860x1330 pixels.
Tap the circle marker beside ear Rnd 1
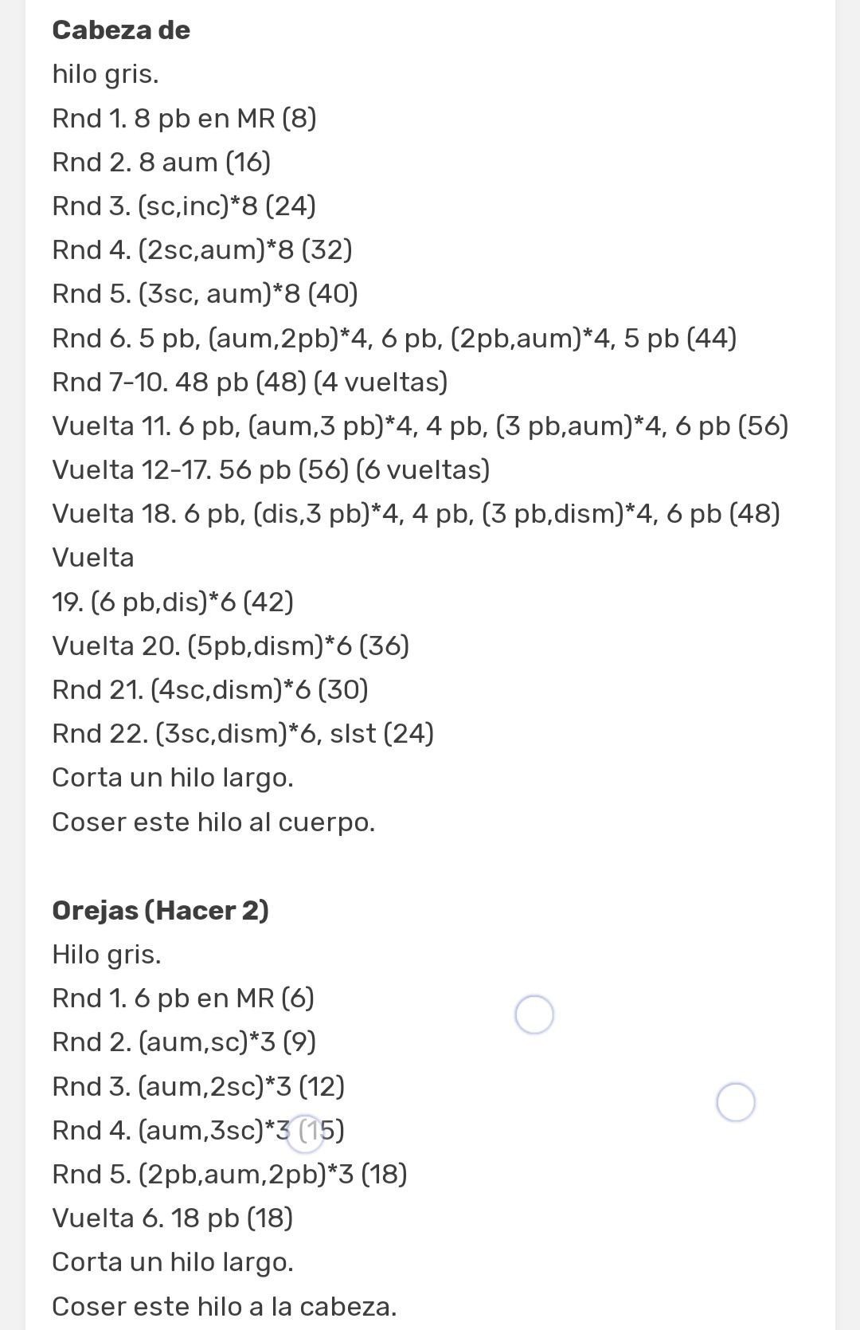tap(534, 1014)
